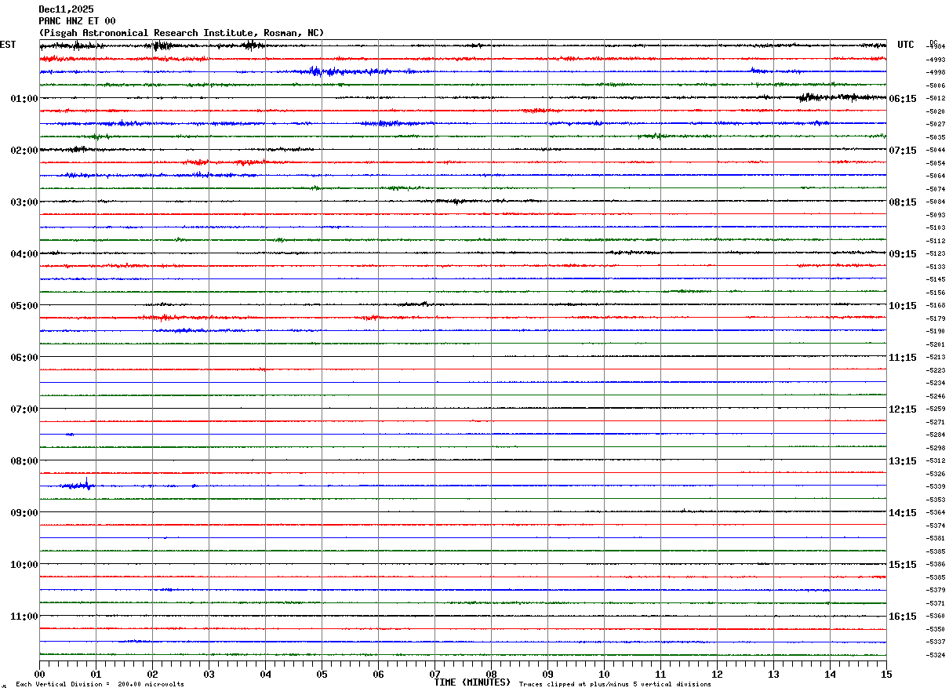Click the blue spike on the trace with offset -5339
Screen dimensions: 949x695
[86, 483]
